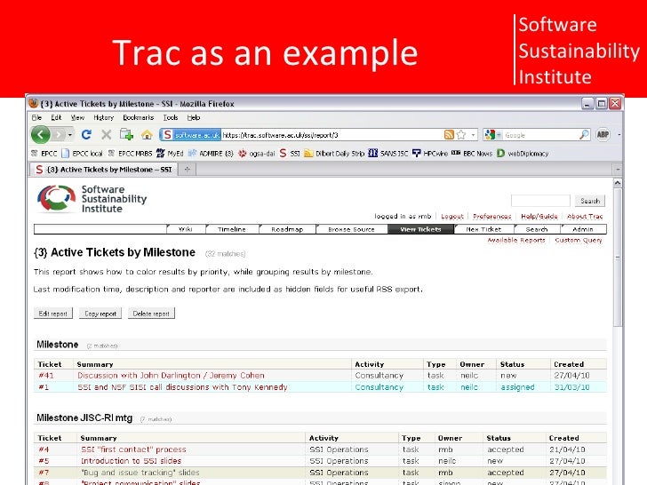
Task: Go to the Admin navigation tab
Action: tap(583, 229)
